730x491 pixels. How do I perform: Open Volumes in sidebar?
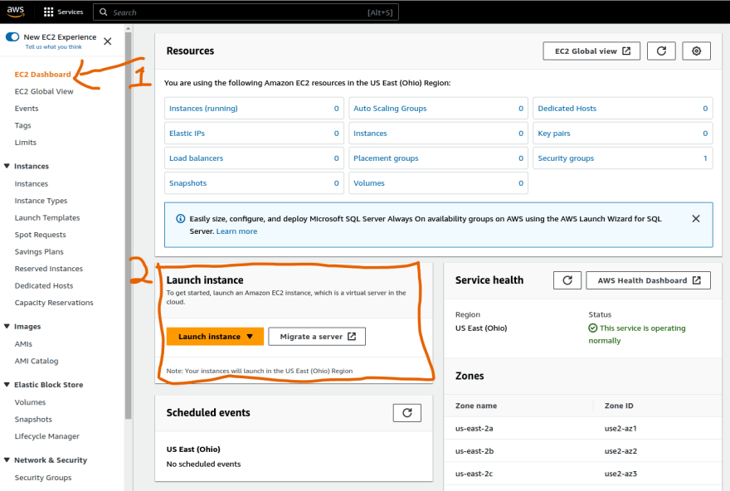click(30, 402)
